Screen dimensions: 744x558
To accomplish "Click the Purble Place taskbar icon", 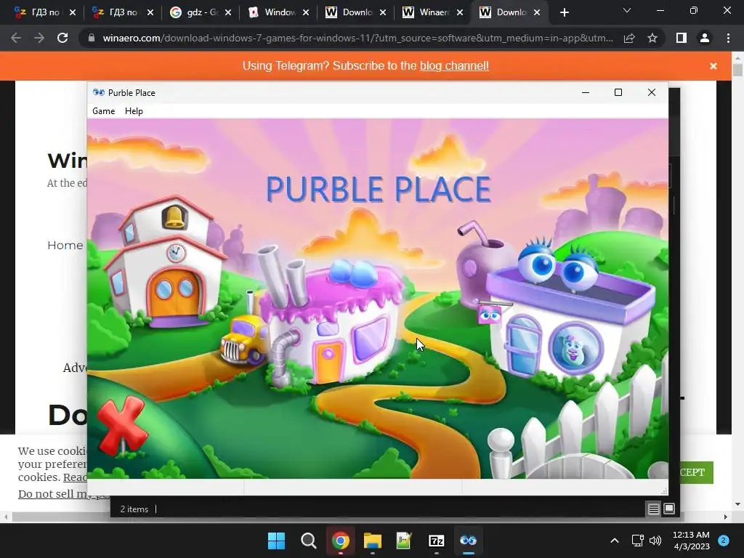I will click(x=469, y=541).
